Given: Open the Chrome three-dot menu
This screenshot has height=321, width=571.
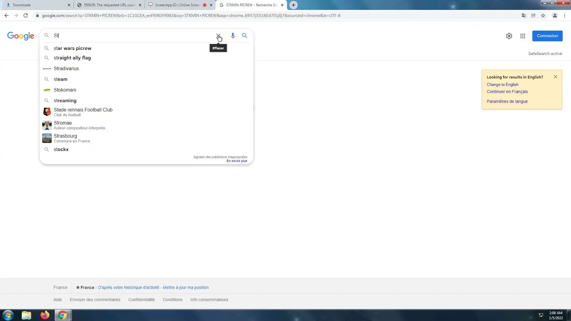Looking at the screenshot, I should (x=564, y=15).
